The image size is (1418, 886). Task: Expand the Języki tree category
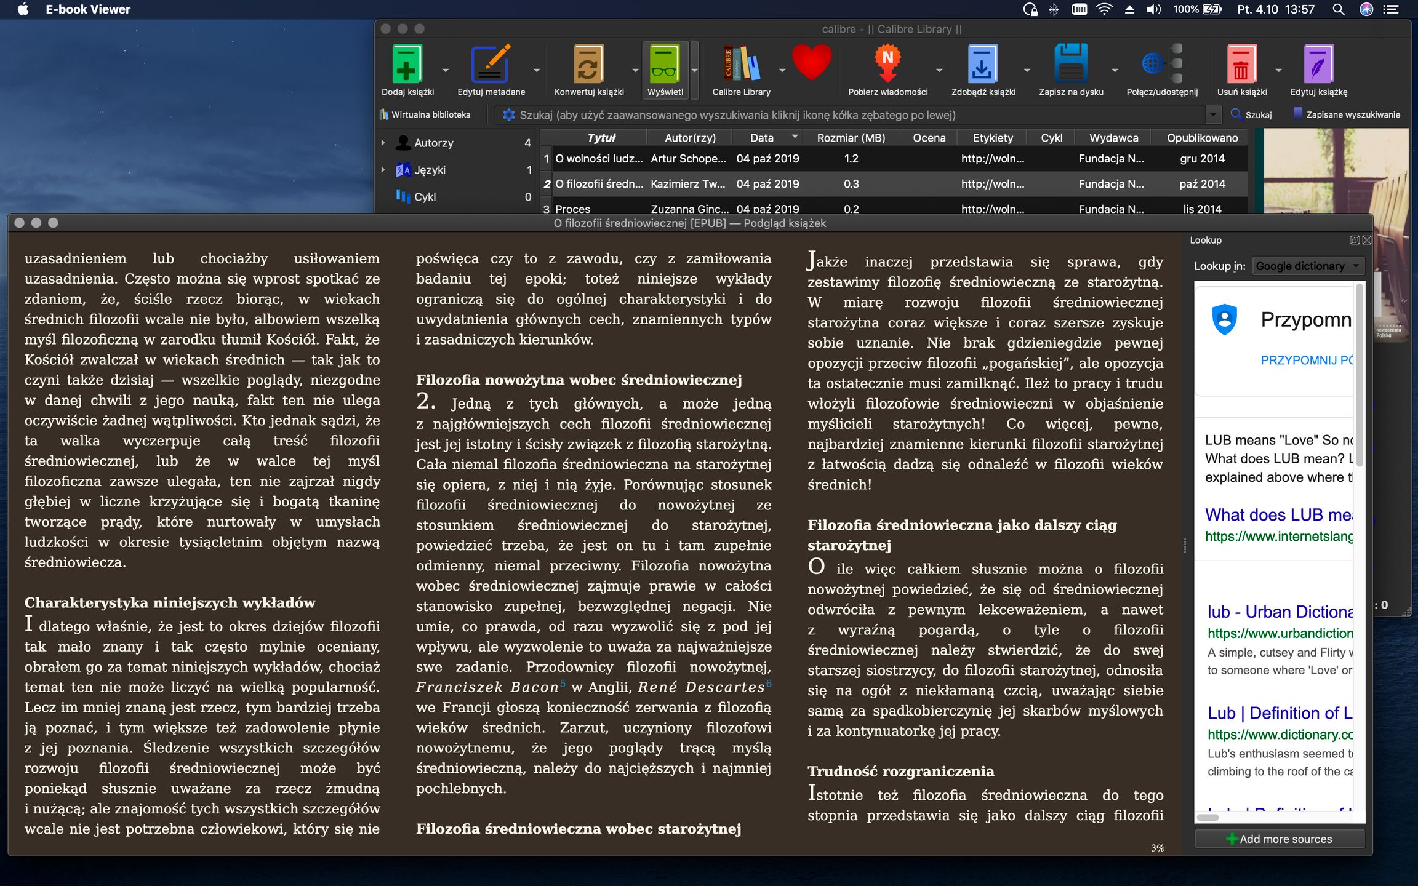pos(383,170)
